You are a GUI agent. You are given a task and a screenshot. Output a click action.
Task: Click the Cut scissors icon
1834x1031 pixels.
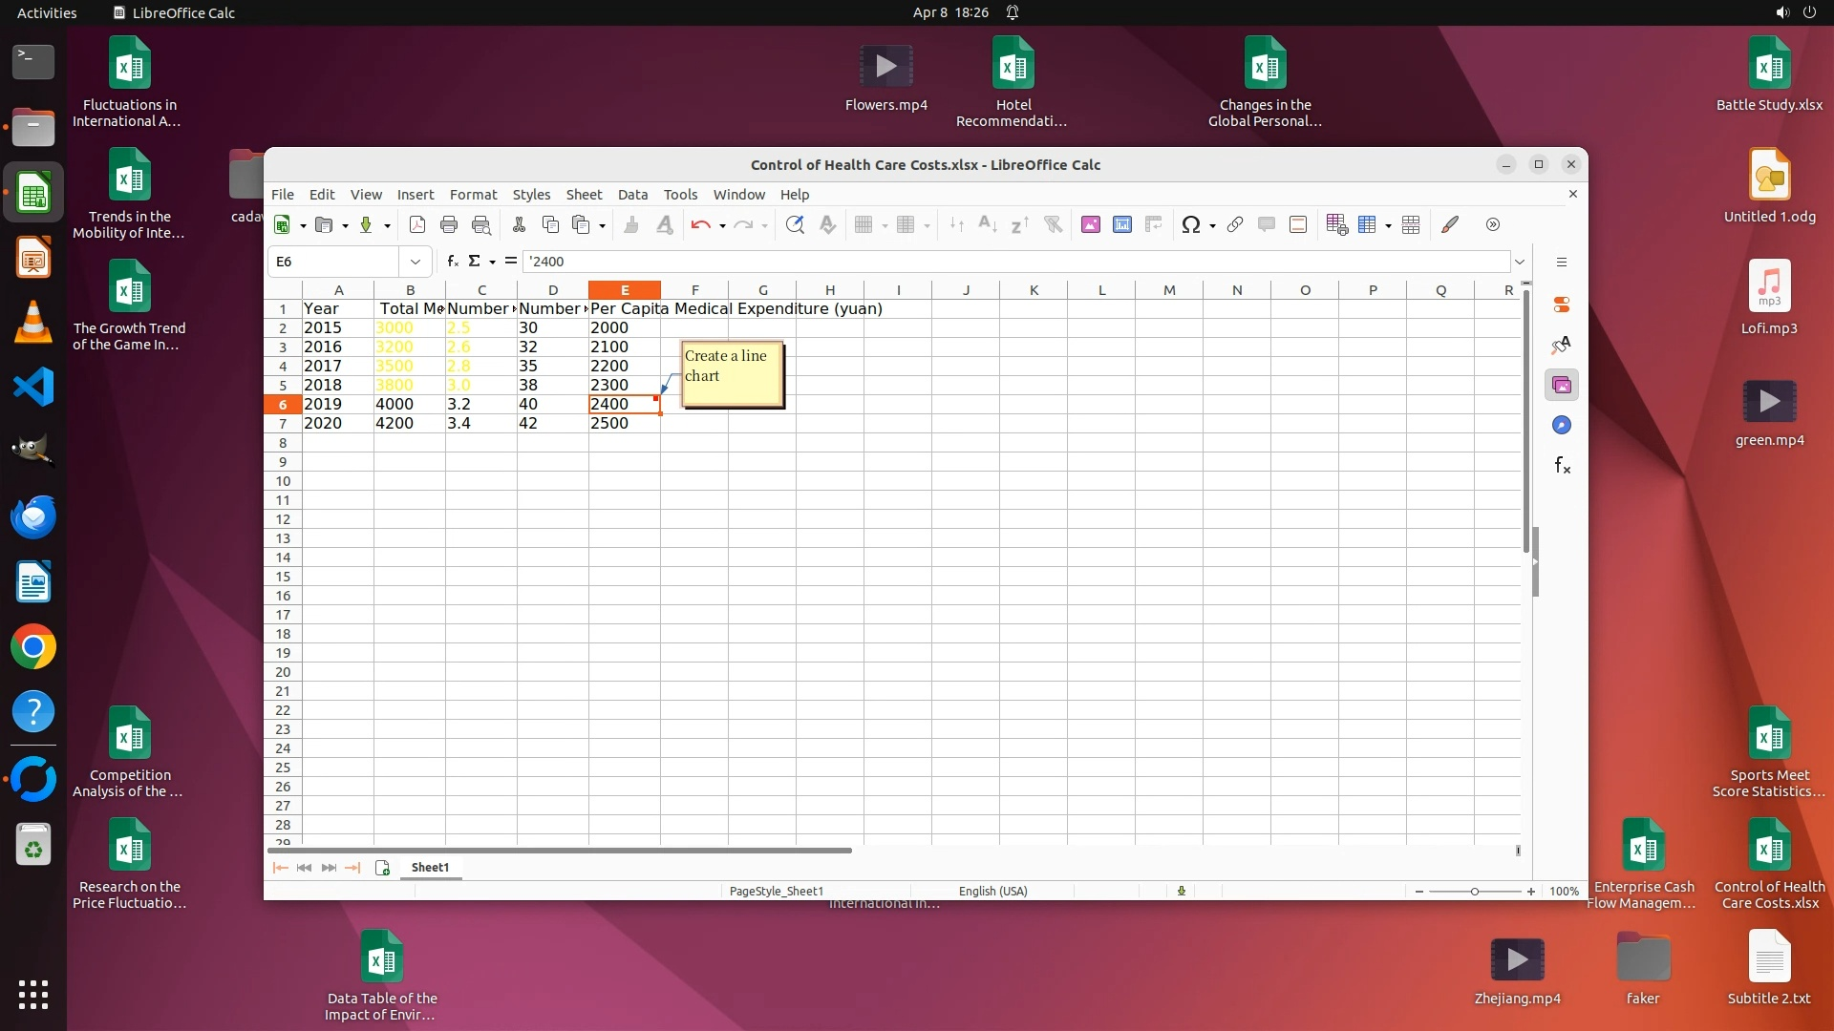tap(519, 224)
